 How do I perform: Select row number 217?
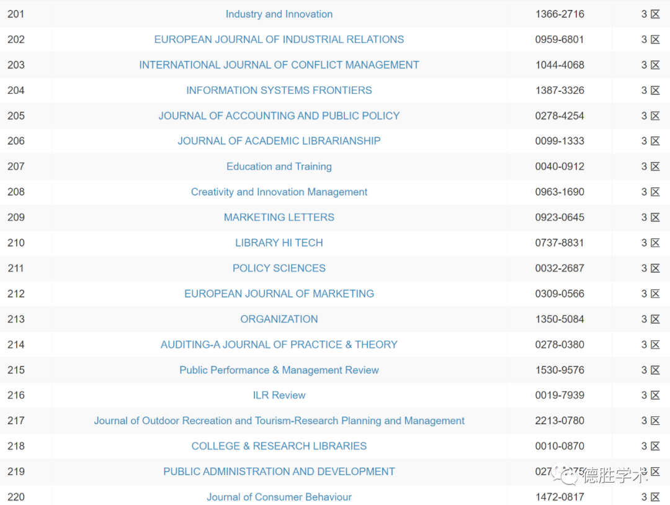[16, 421]
